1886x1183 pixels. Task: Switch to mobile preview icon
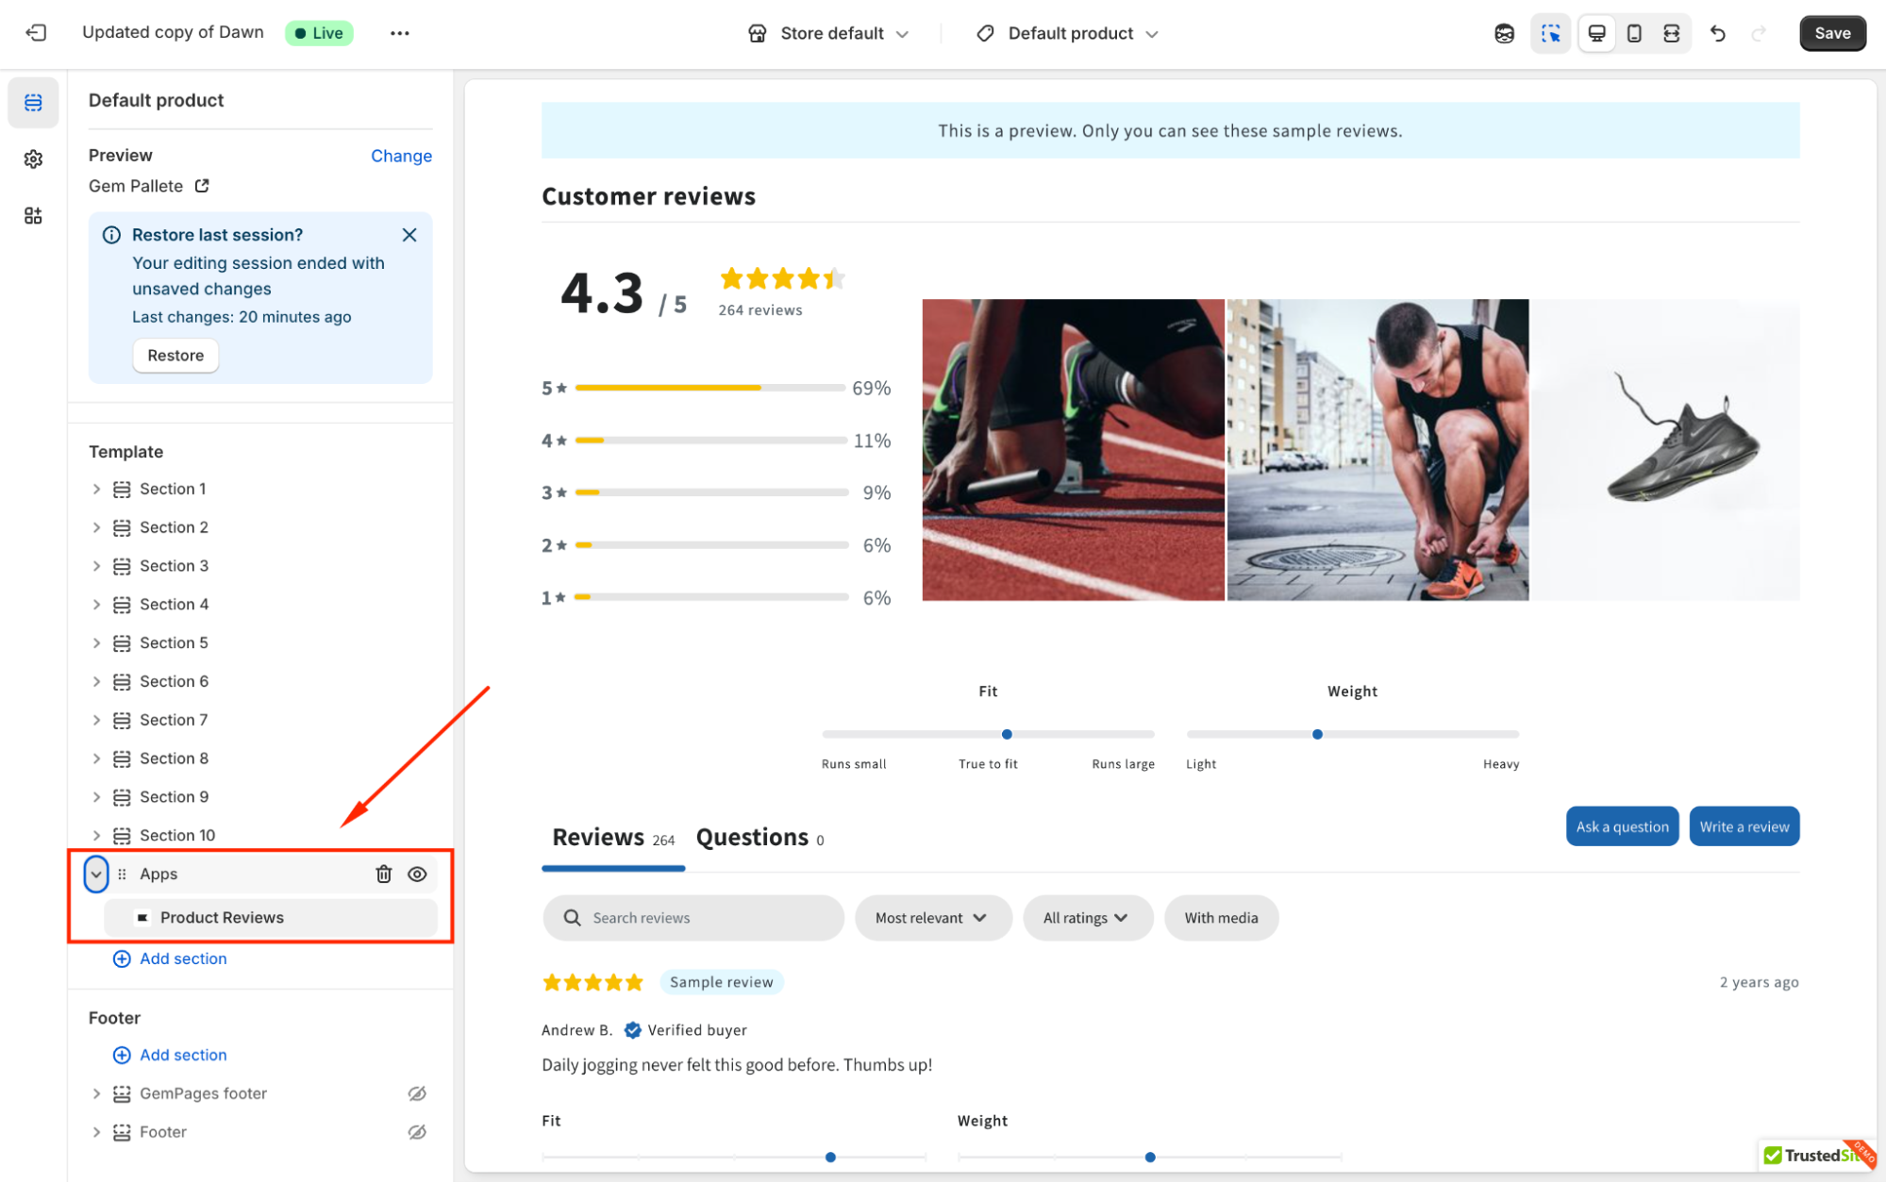[x=1634, y=33]
